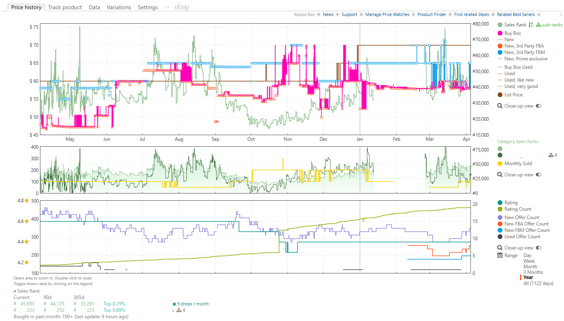Select the Year range option
This screenshot has height=321, width=564.
click(528, 277)
